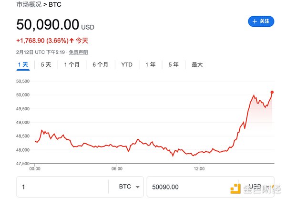Select the 最大 range tab
The height and width of the screenshot is (199, 286).
point(197,64)
